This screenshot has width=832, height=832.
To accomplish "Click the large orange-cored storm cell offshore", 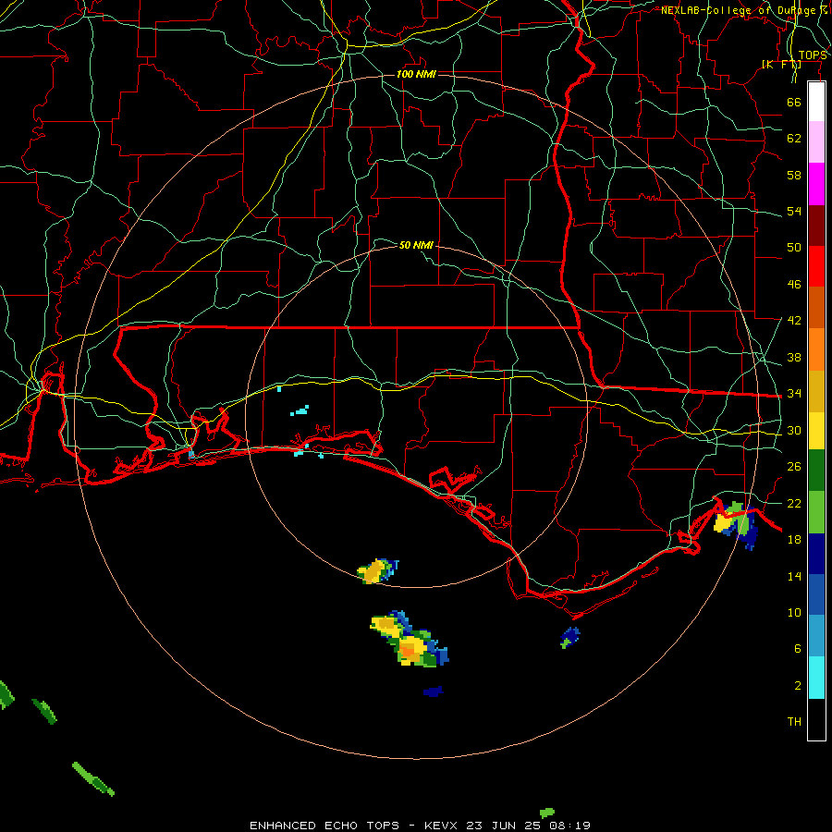I will [410, 638].
